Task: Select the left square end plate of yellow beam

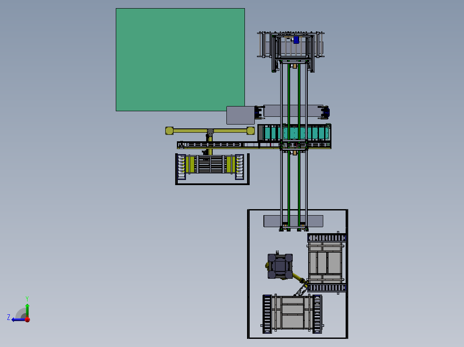Action: [169, 131]
